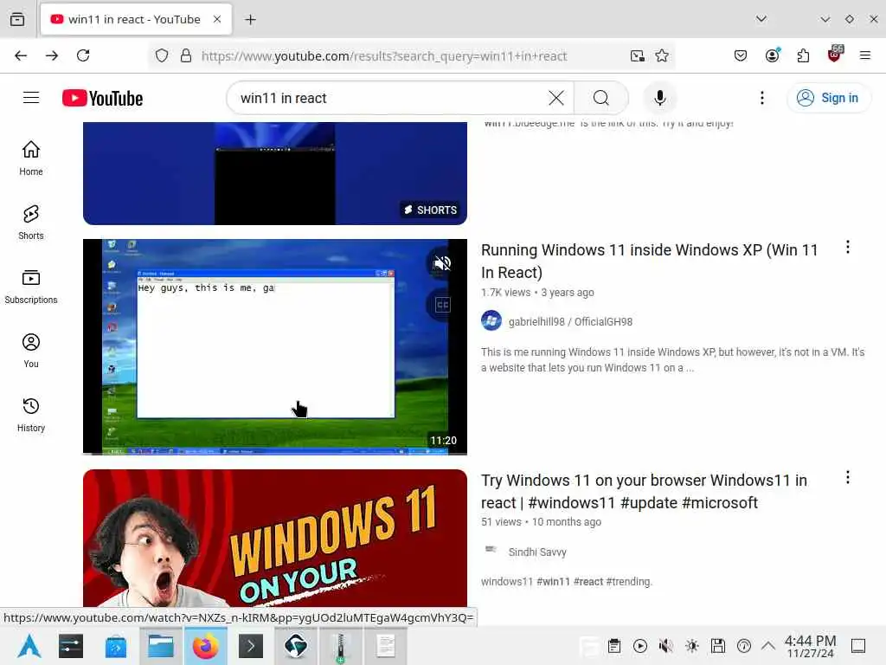
Task: Bookmark this page with star icon
Action: [x=662, y=55]
